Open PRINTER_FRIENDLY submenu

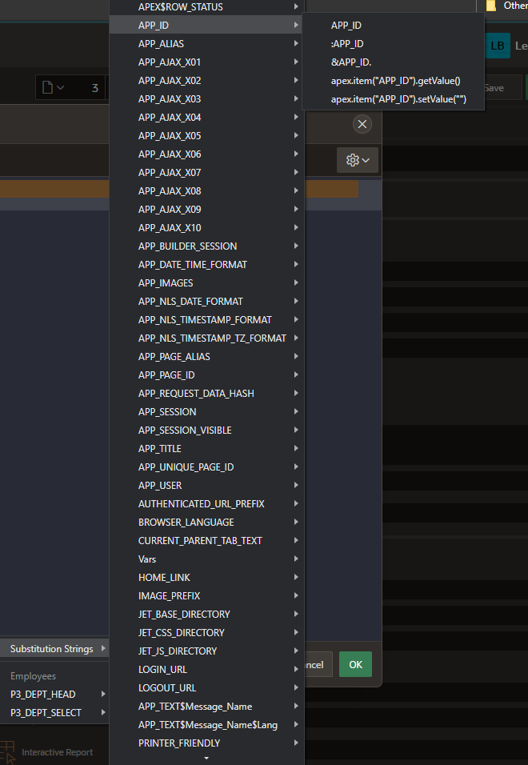pyautogui.click(x=206, y=743)
